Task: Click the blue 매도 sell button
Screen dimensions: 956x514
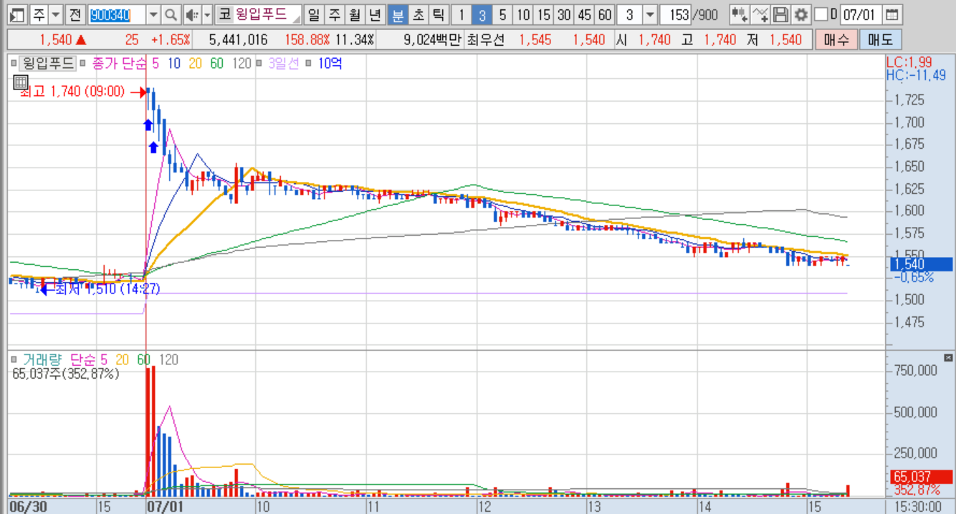Action: [x=880, y=40]
